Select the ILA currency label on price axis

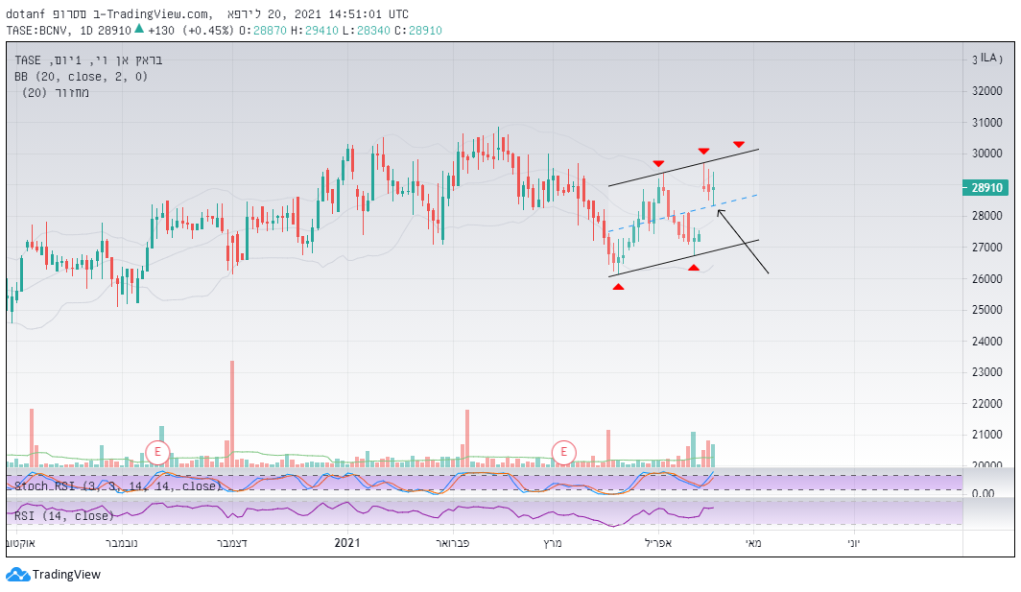(x=990, y=58)
